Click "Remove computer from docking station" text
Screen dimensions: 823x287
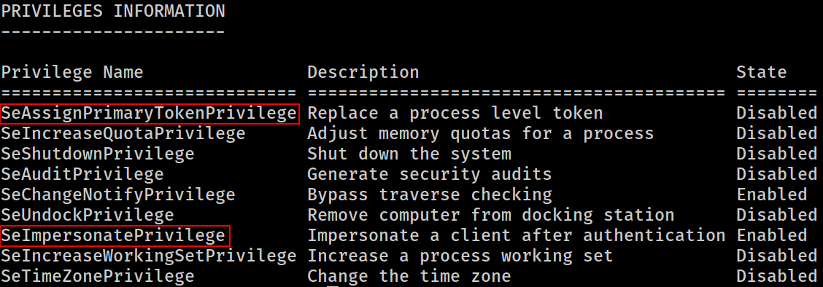pyautogui.click(x=491, y=216)
